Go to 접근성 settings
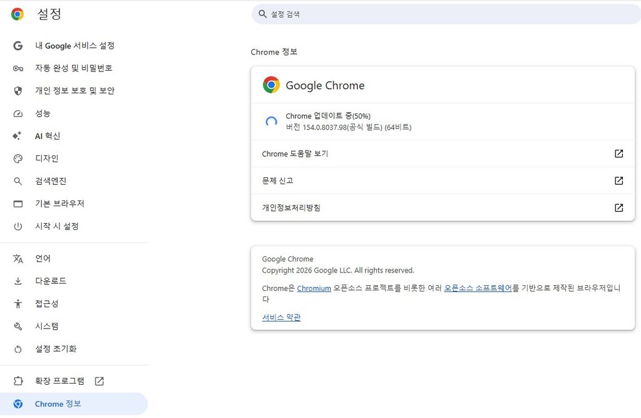Screen dimensions: 641x418 [74, 303]
